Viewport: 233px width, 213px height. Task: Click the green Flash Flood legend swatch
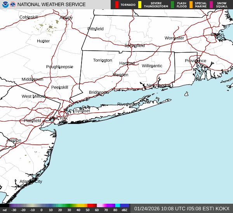tap(172, 5)
